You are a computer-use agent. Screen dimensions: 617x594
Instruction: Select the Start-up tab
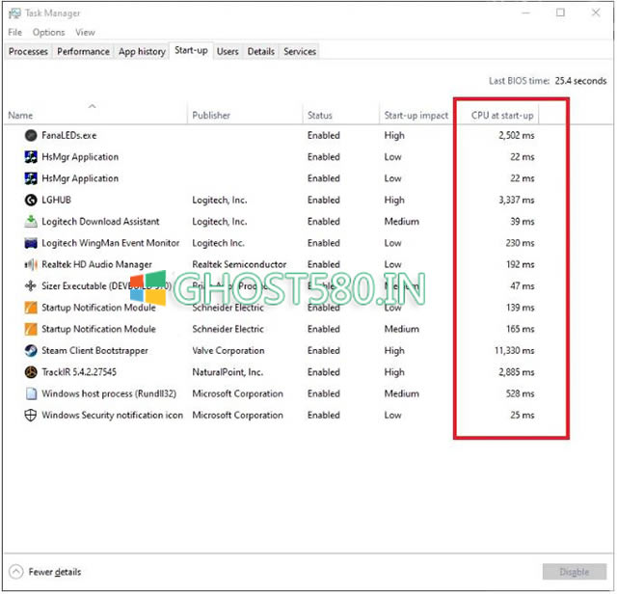click(191, 50)
